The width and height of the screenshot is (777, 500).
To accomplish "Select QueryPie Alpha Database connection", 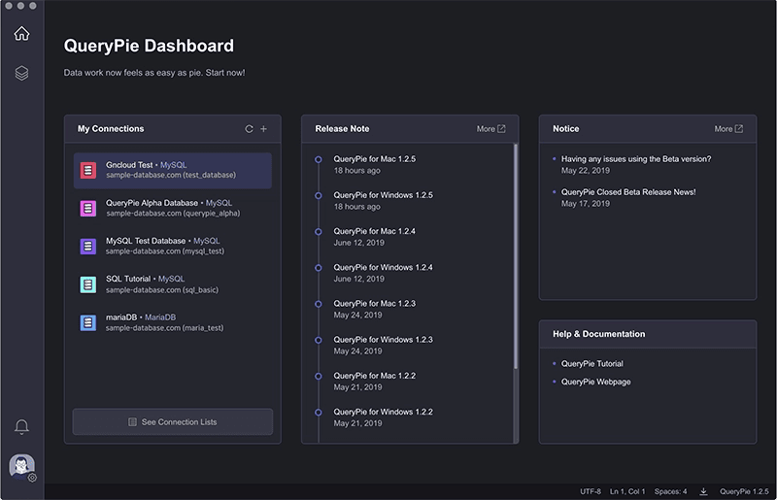I will coord(173,208).
